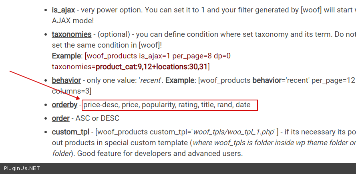
Task: Click the underlined order attribute link
Action: [x=60, y=118]
